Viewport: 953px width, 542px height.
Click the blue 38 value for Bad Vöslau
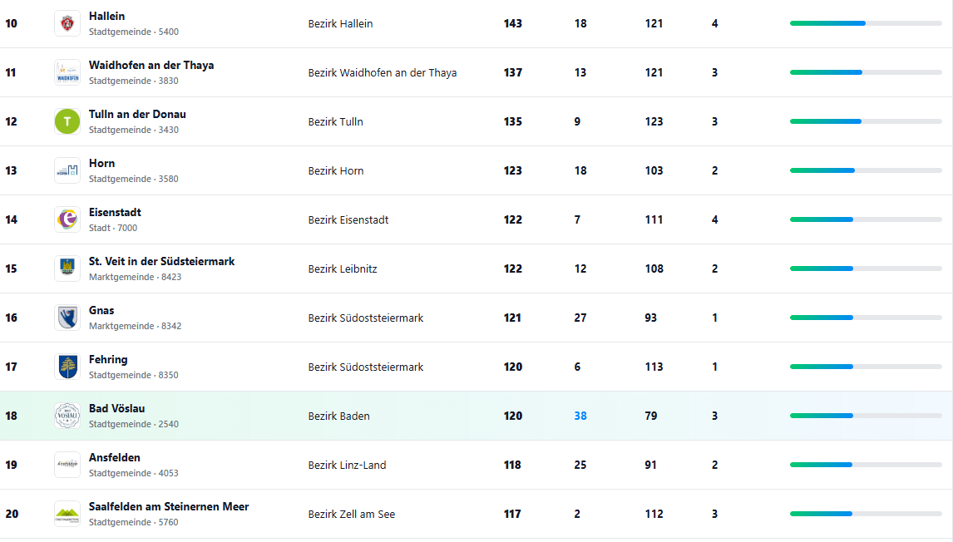580,416
